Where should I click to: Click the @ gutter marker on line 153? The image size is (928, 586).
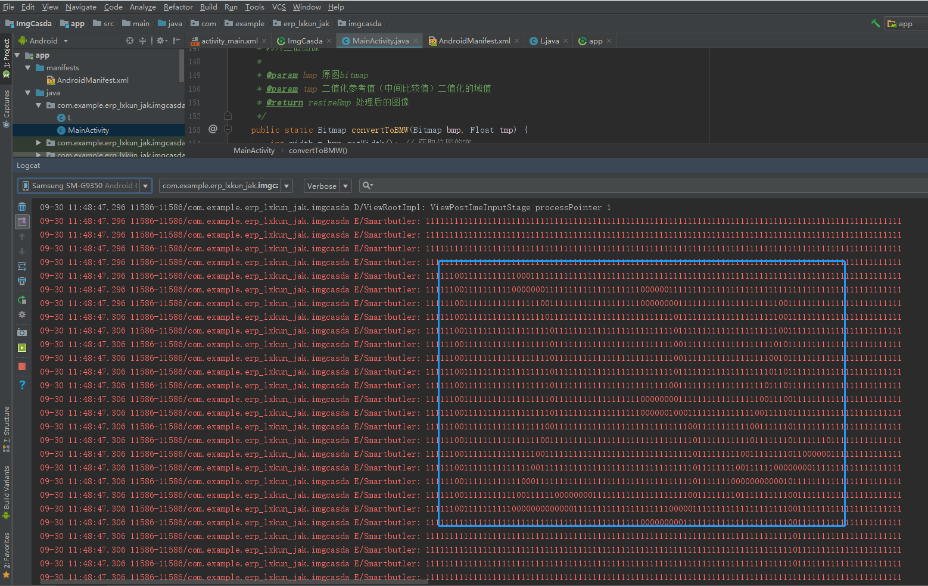[x=213, y=129]
